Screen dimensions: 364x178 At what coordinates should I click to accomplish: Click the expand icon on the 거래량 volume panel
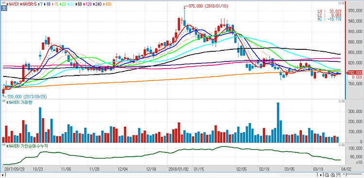tap(340, 102)
